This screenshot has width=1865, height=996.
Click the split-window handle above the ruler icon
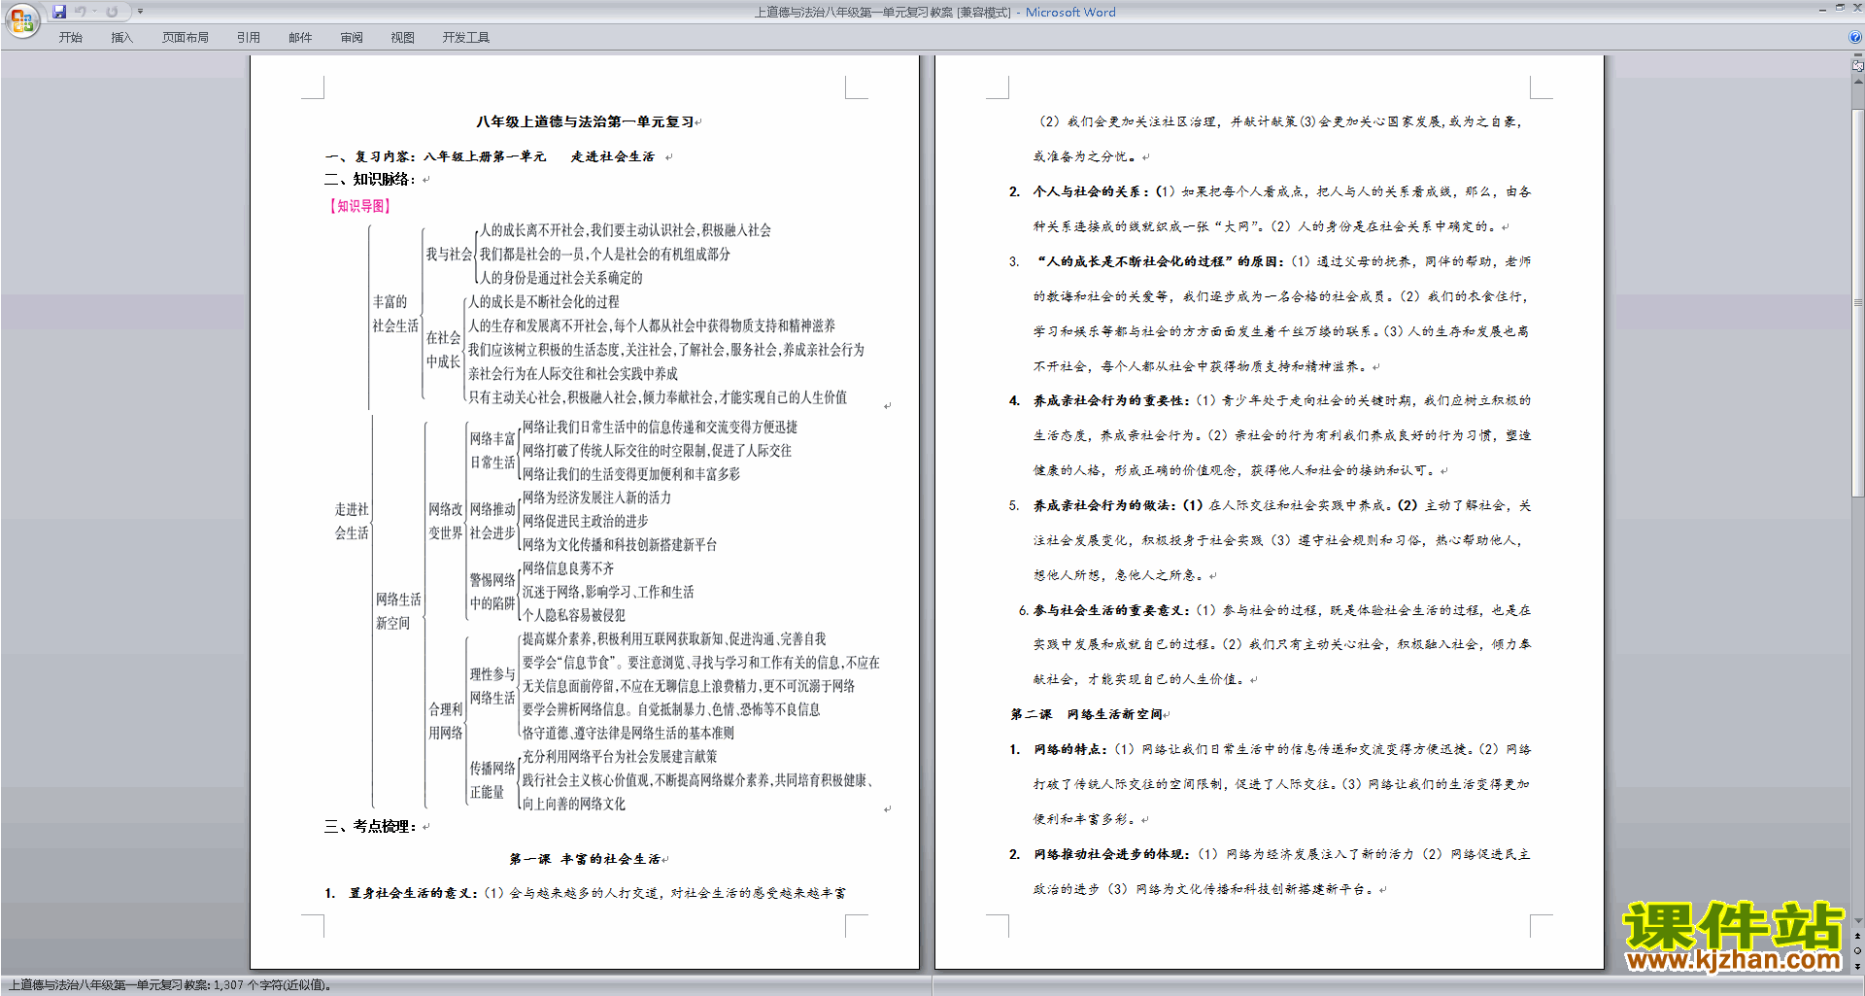(1857, 56)
